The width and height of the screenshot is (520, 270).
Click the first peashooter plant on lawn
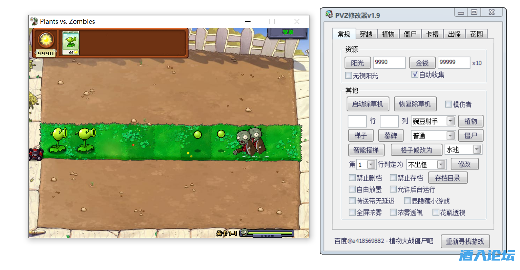(58, 140)
